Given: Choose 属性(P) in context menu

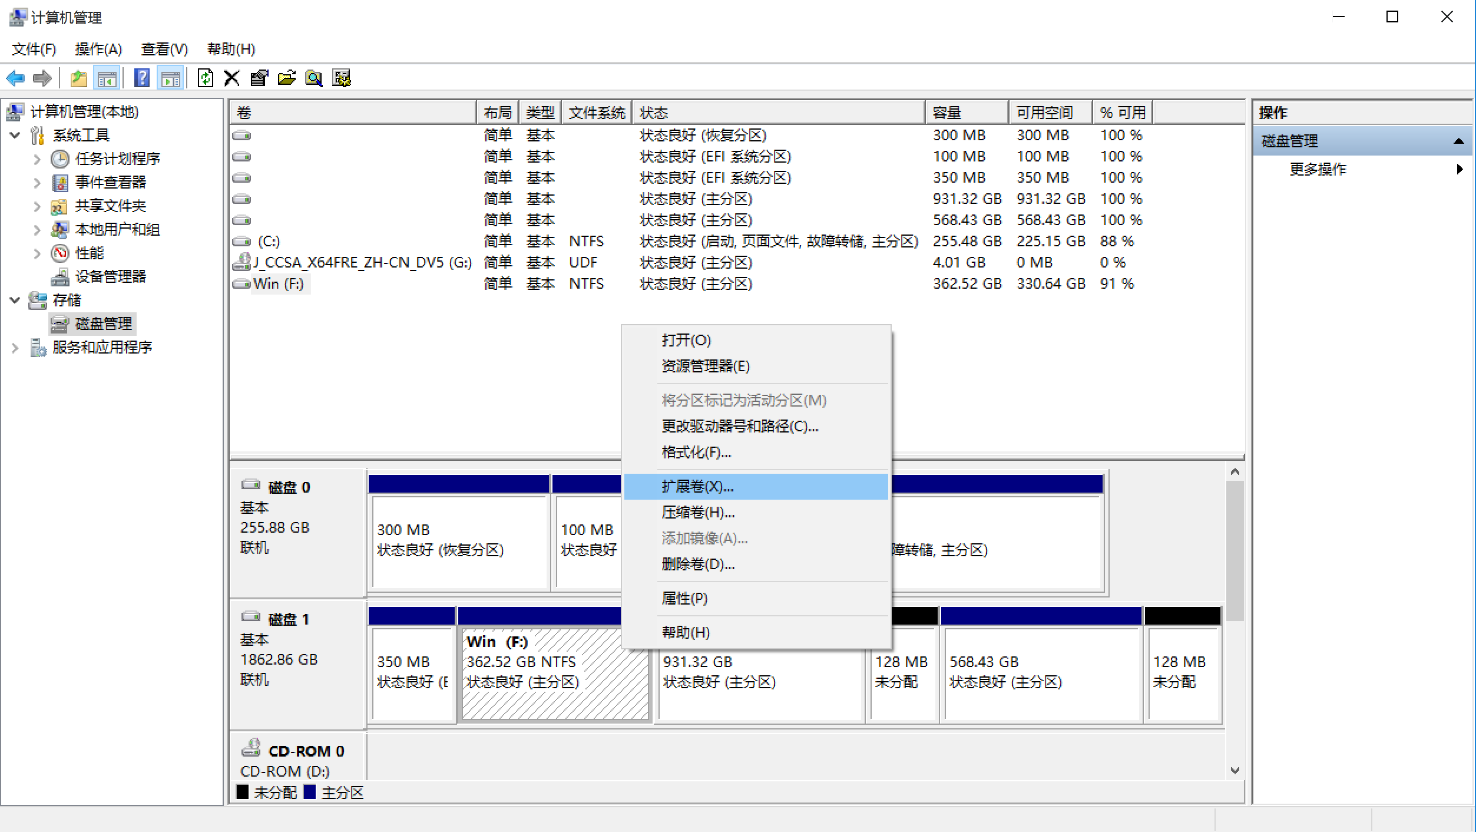Looking at the screenshot, I should 756,598.
